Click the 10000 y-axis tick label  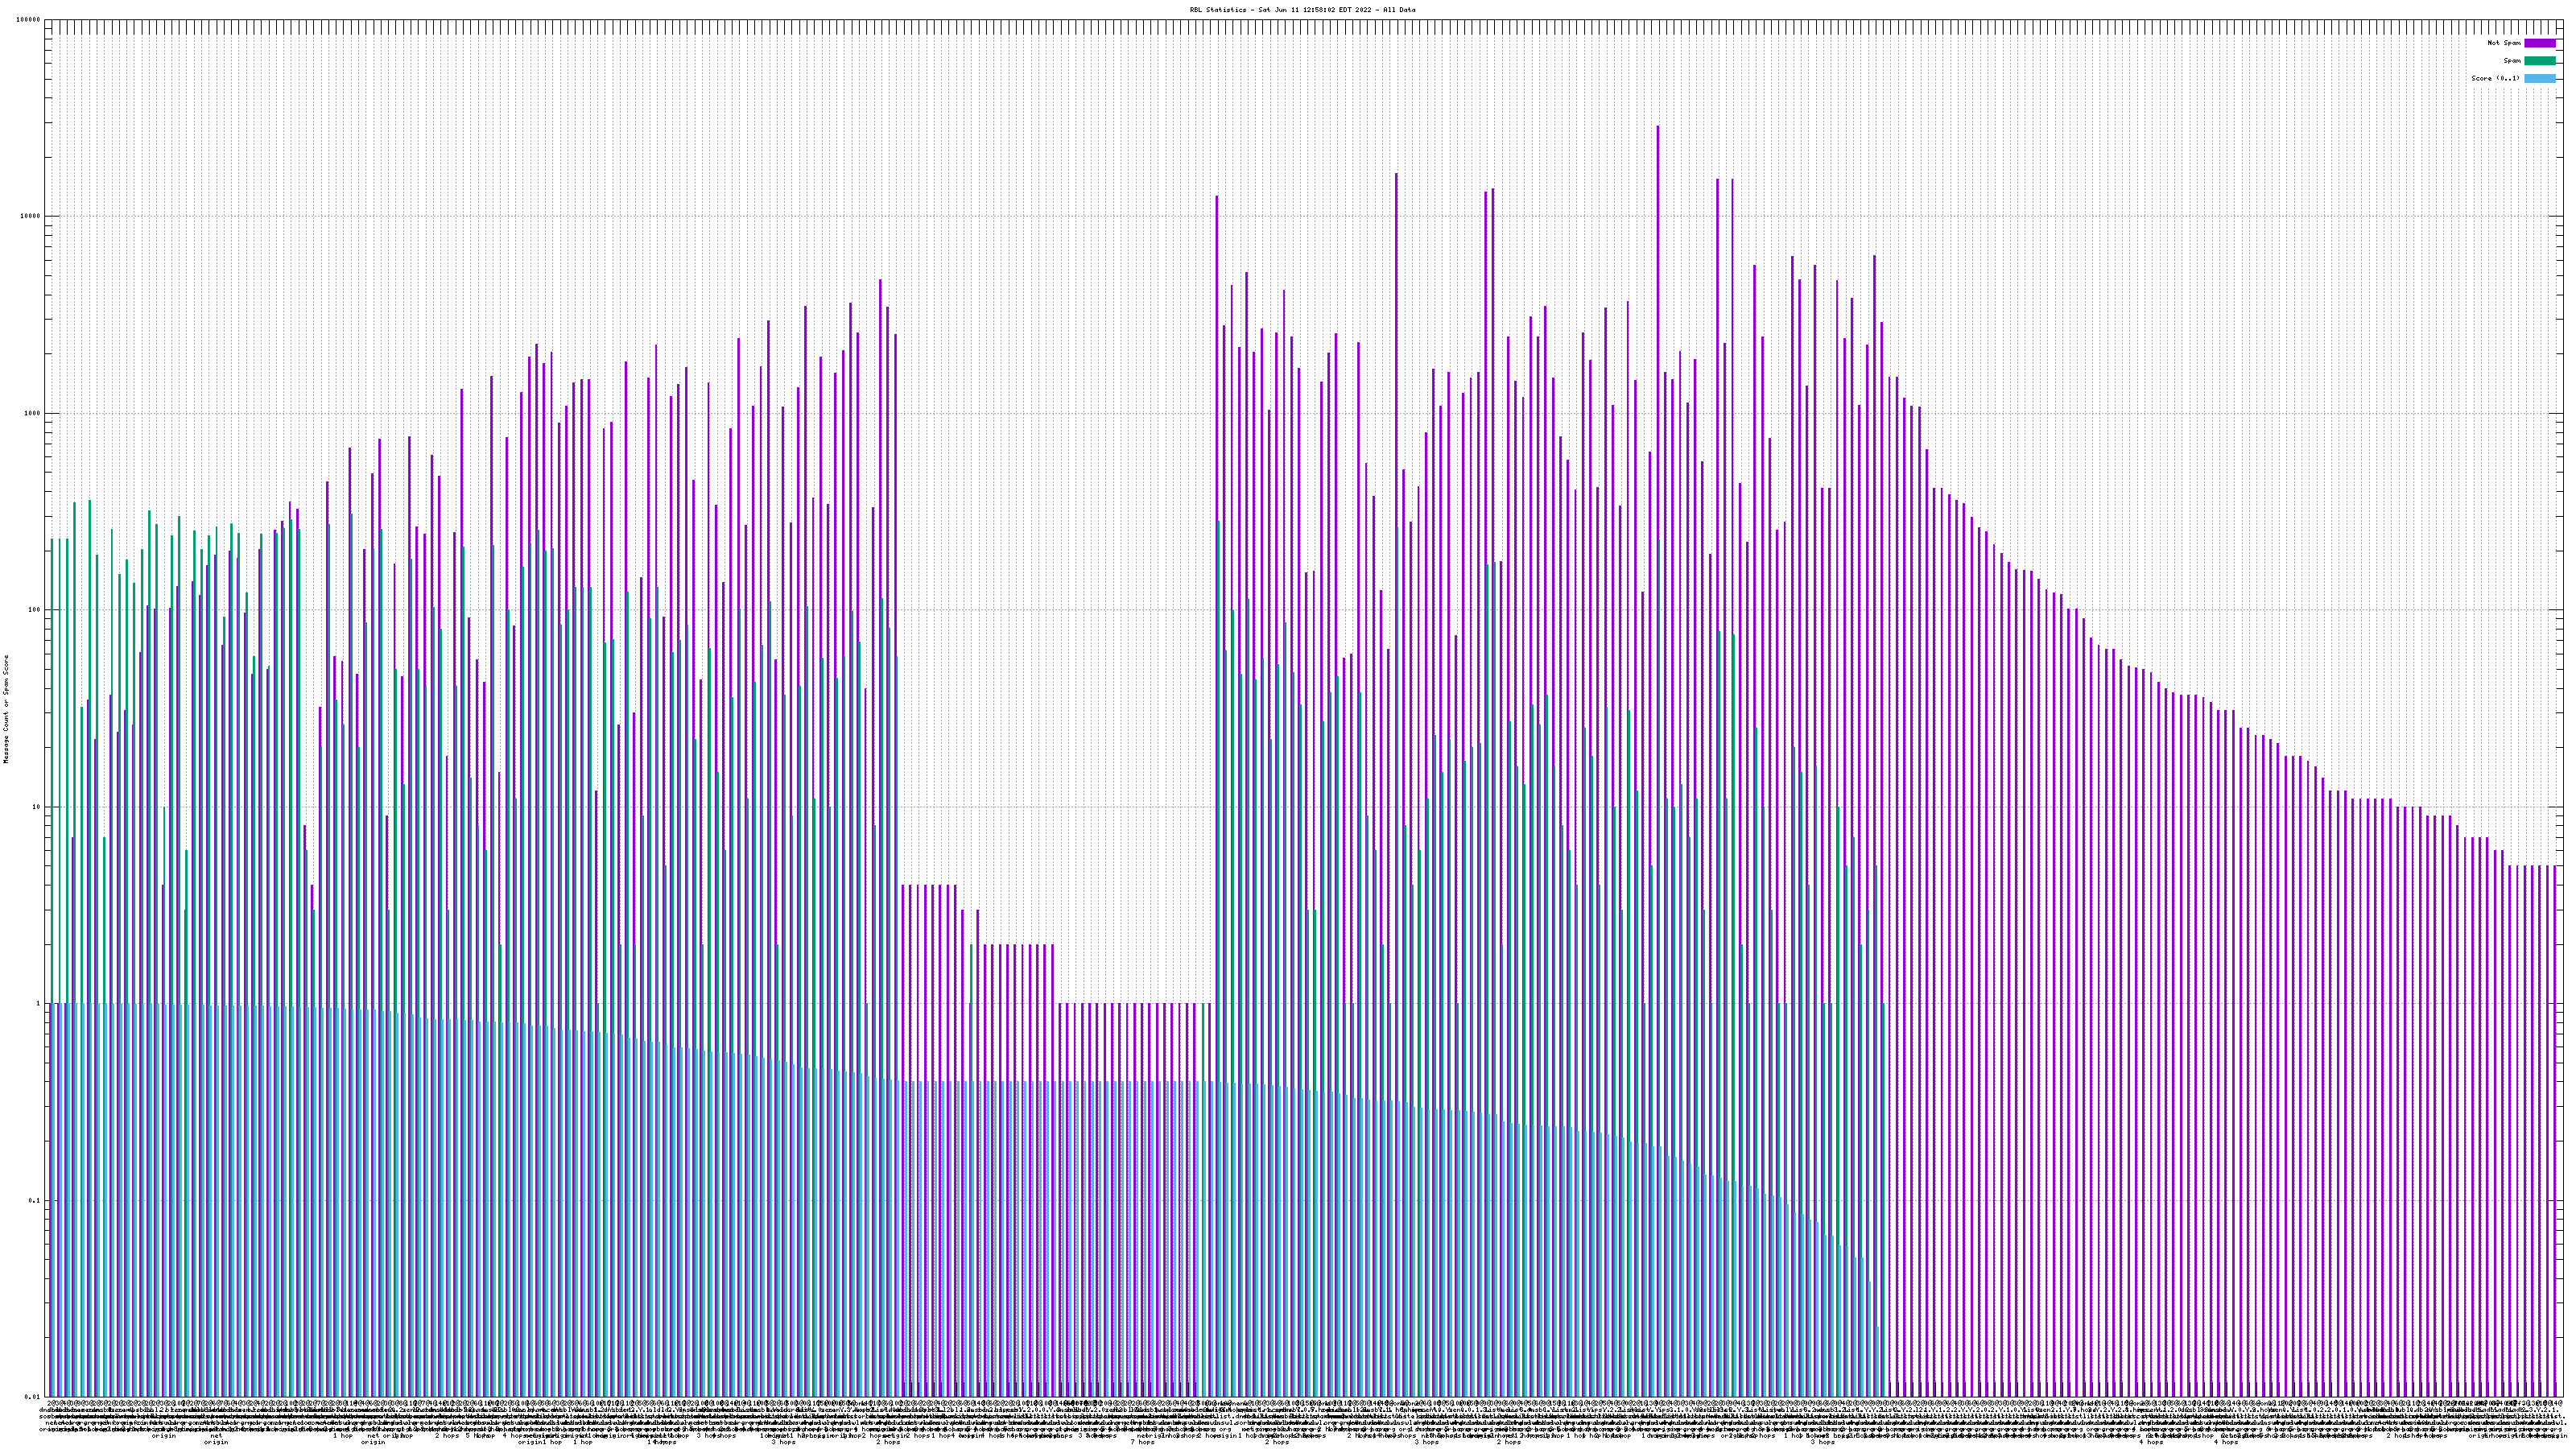point(31,216)
